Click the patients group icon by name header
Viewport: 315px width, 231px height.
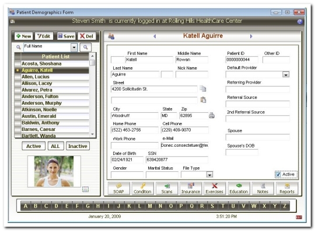click(111, 36)
